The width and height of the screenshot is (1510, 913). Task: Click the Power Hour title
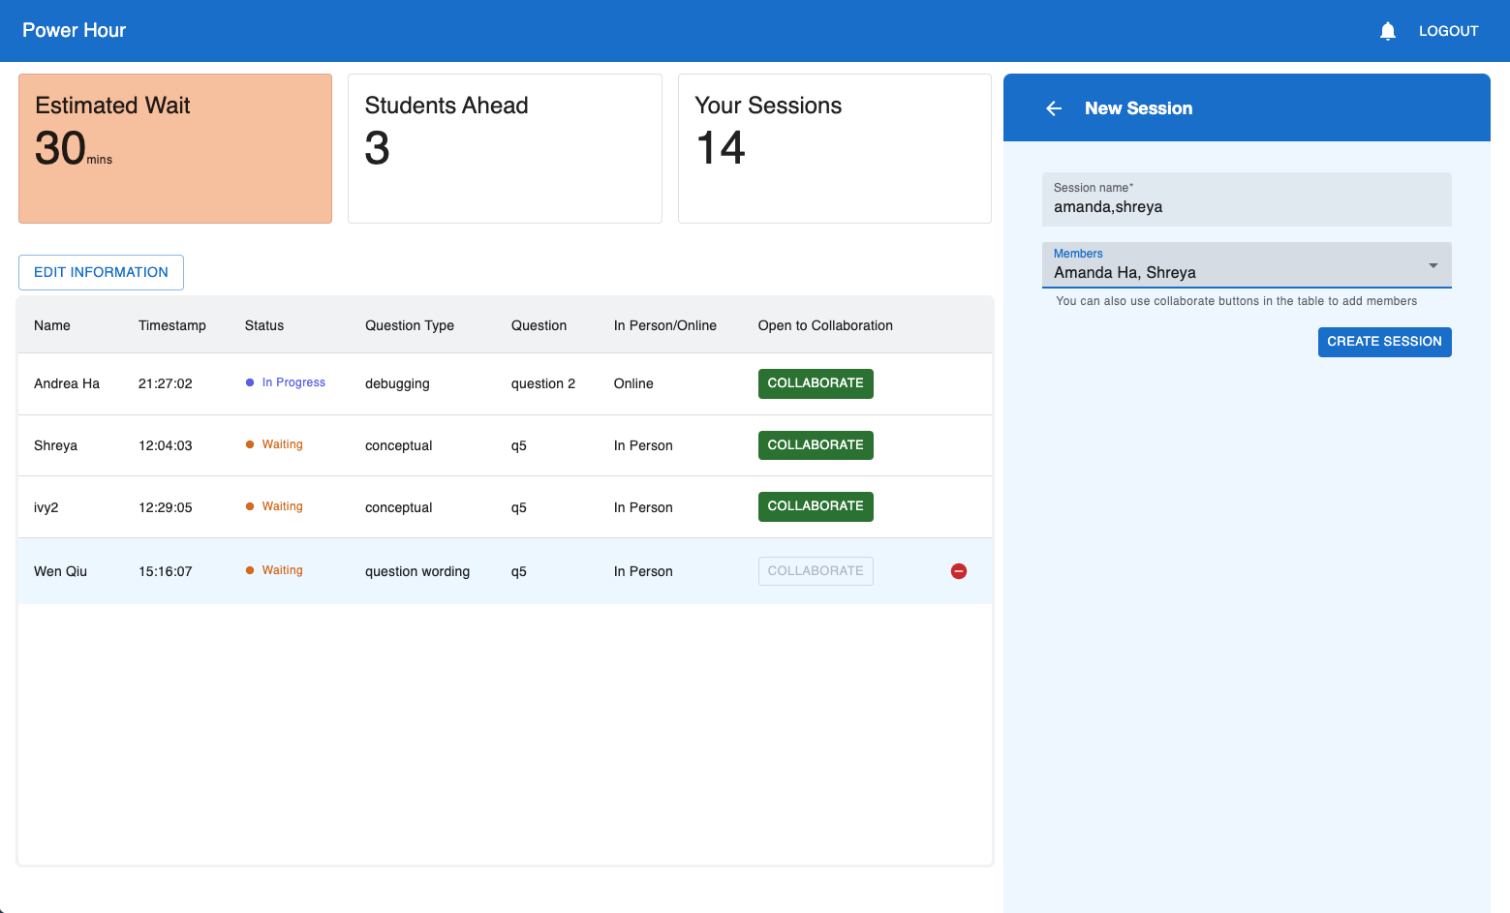(x=75, y=30)
